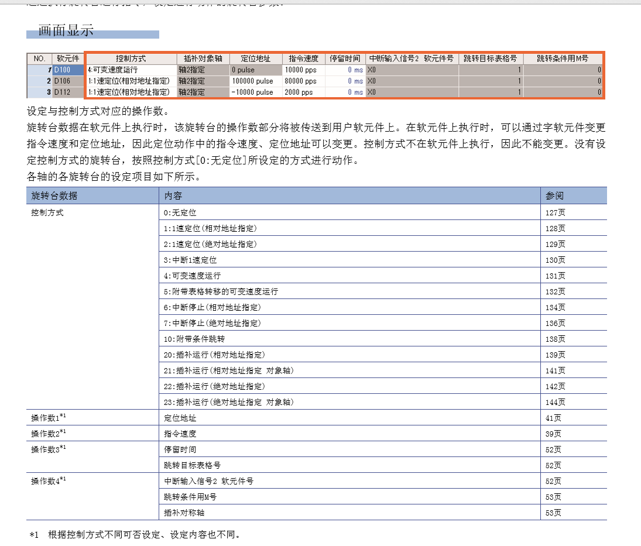Click the 39页 reference for 指令速度

pos(553,434)
